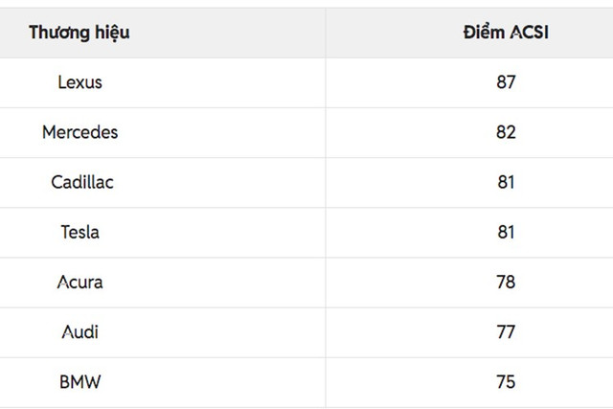Select the Tesla brand cell
Image resolution: width=613 pixels, height=409 pixels.
pyautogui.click(x=79, y=232)
